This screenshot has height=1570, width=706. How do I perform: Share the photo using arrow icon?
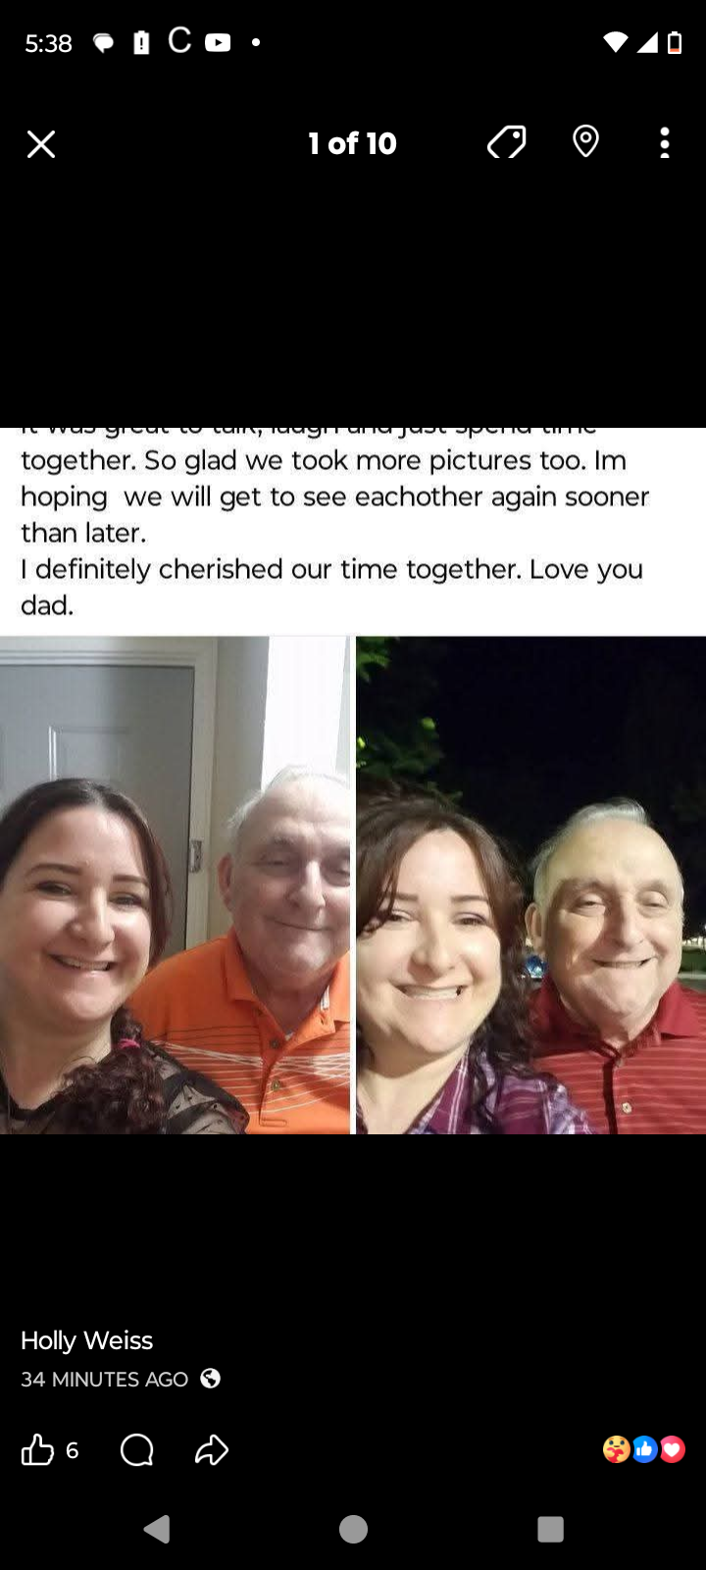212,1450
